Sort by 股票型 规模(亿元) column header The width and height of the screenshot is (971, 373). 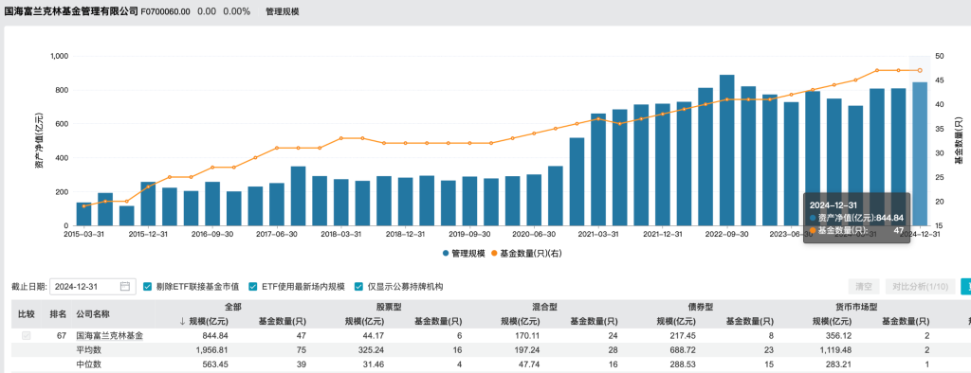click(x=364, y=322)
